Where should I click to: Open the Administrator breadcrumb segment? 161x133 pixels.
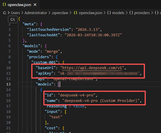(x=36, y=13)
